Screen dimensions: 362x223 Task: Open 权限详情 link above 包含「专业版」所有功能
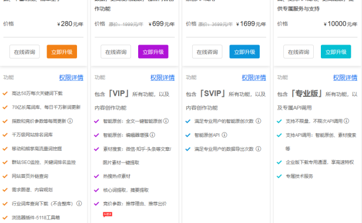click(x=345, y=77)
